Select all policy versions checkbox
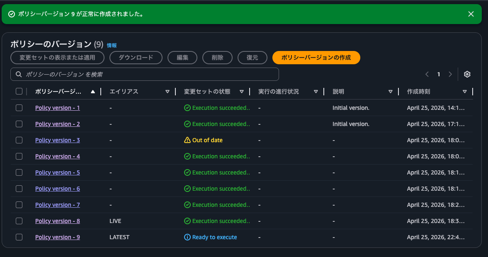488x257 pixels. point(19,92)
